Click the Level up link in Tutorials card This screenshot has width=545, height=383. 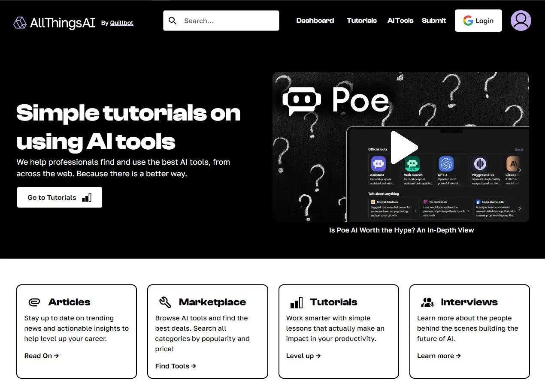(303, 356)
